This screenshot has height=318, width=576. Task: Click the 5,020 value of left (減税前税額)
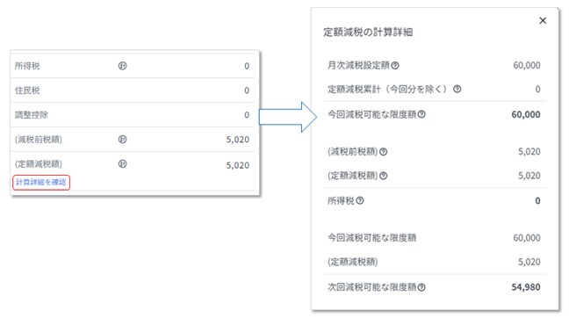[238, 140]
